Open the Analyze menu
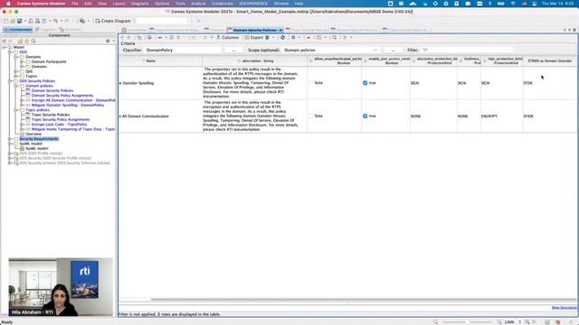The image size is (579, 325). (x=198, y=4)
